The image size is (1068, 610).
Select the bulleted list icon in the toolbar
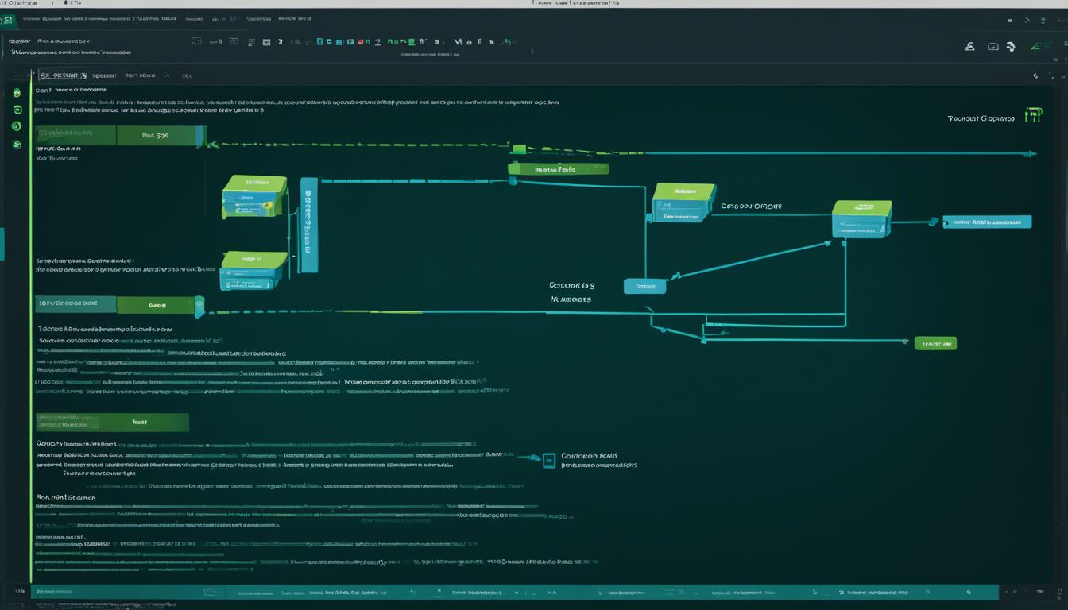[x=250, y=41]
